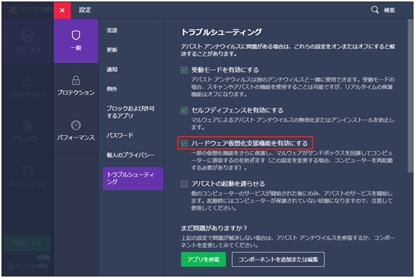Screen dimensions: 415x278
Task: Toggle ハードウェア仮想化支援機能を有効にする checkbox
Action: tap(184, 143)
